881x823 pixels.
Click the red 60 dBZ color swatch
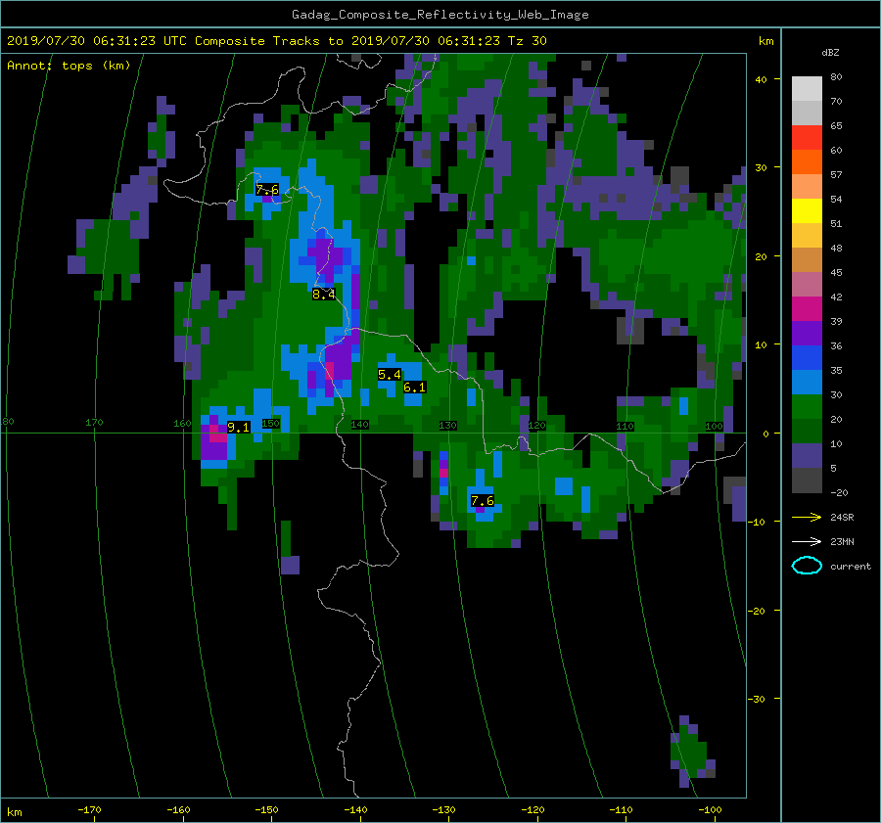coord(807,138)
